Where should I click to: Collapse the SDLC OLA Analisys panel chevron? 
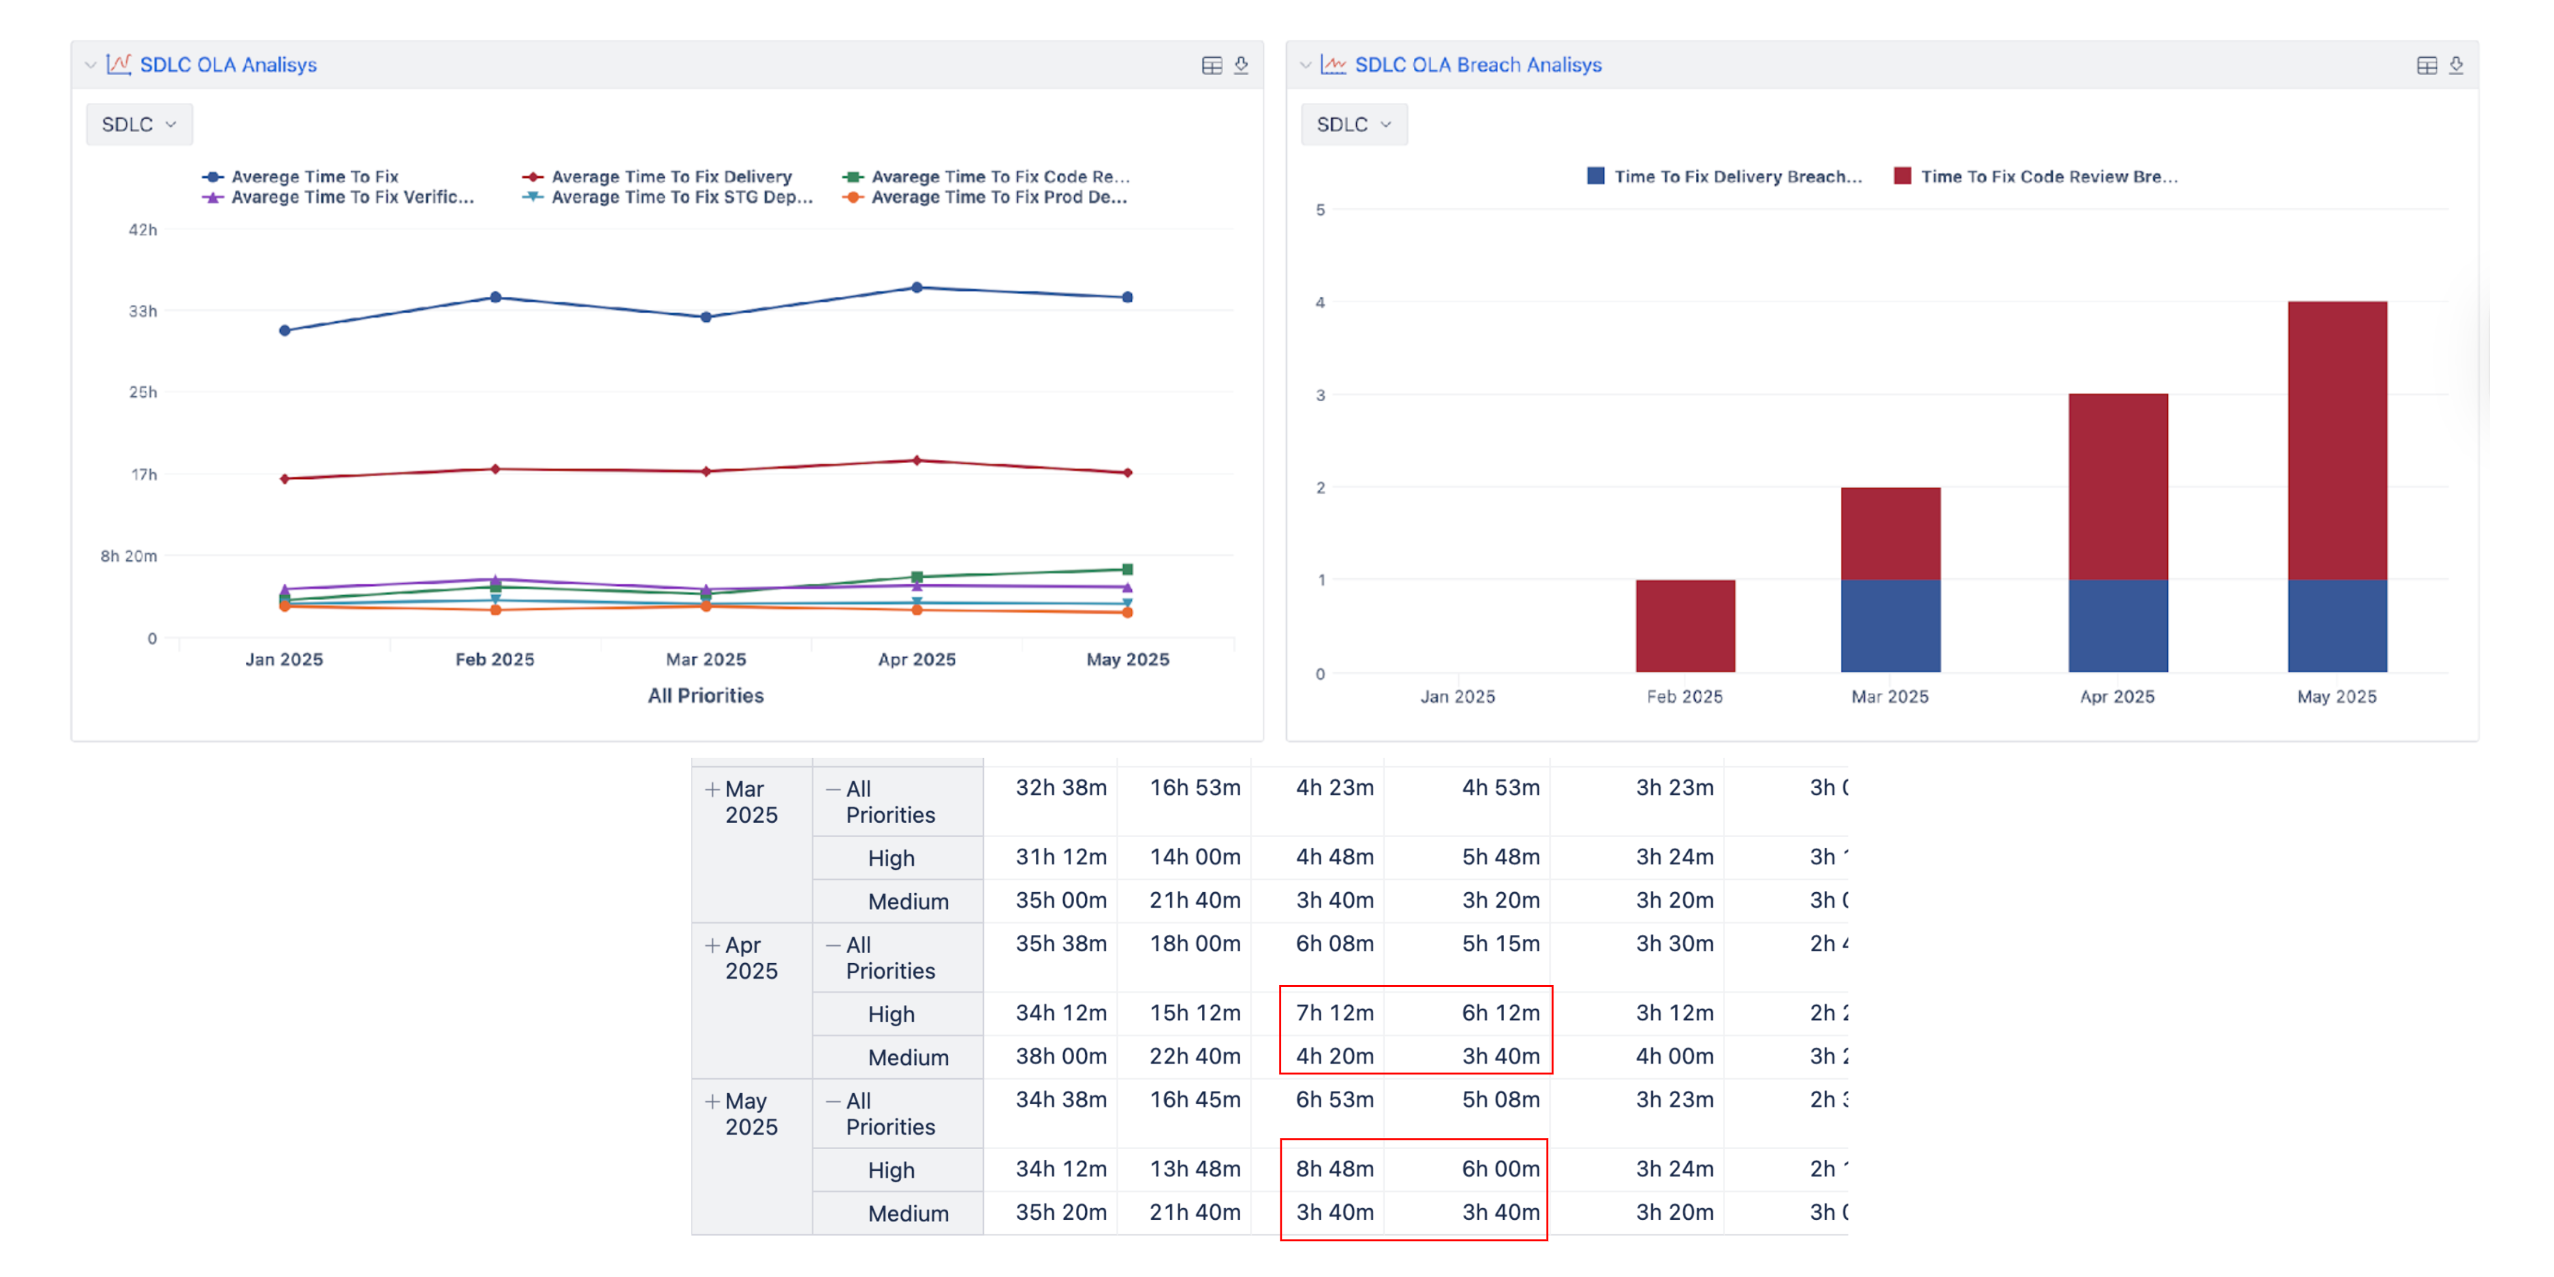[x=90, y=65]
